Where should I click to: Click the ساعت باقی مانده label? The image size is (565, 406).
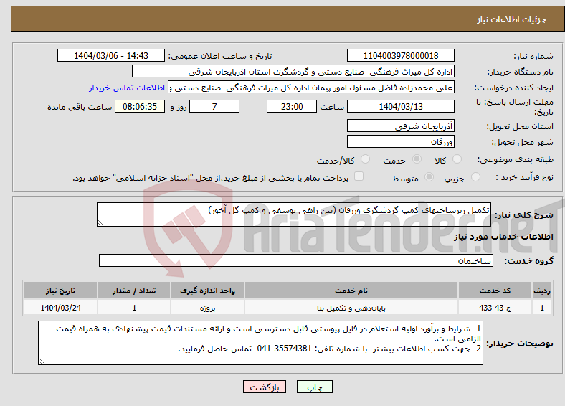point(80,107)
